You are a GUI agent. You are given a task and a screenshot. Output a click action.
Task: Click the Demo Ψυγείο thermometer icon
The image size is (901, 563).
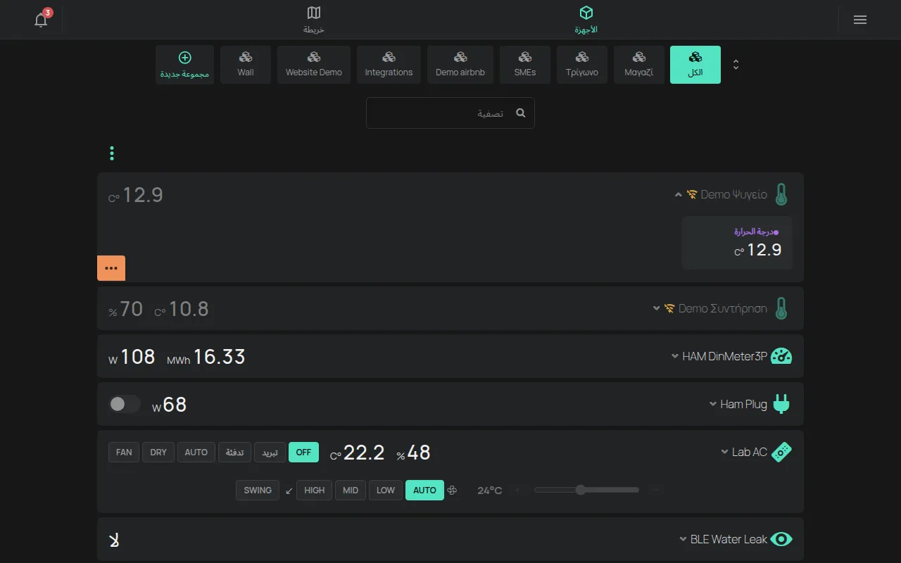tap(781, 194)
